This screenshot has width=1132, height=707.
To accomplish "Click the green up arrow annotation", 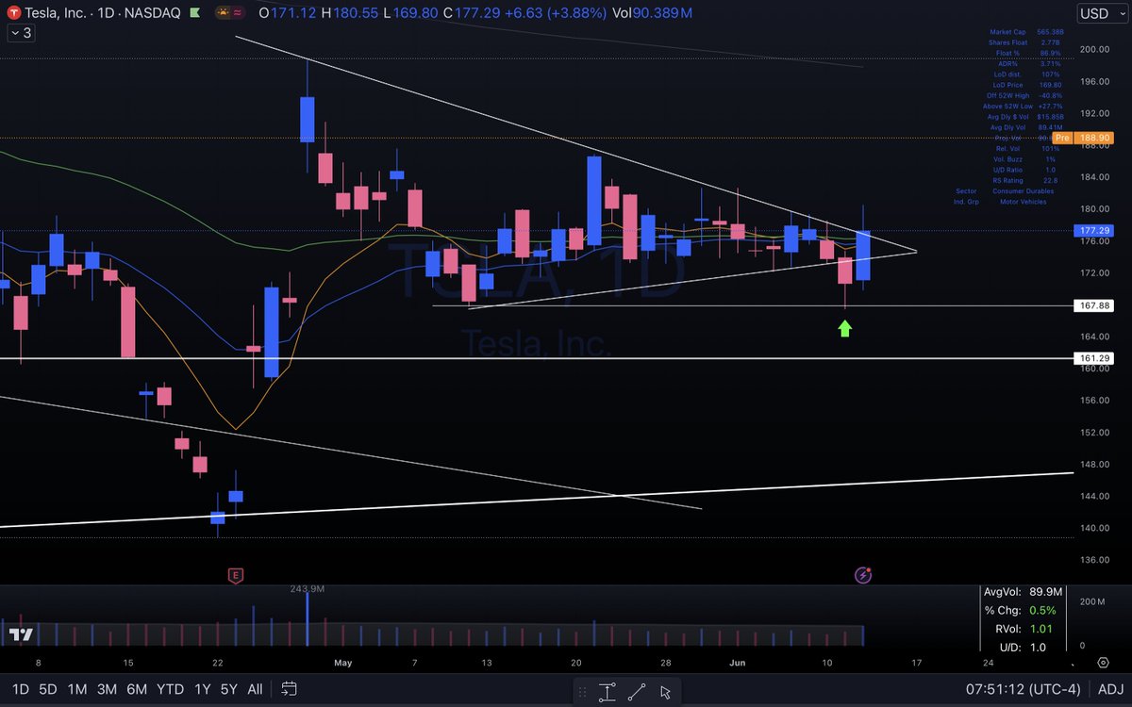I will (845, 328).
